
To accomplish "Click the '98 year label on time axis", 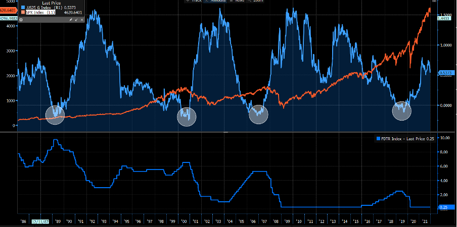I will click(x=161, y=221).
